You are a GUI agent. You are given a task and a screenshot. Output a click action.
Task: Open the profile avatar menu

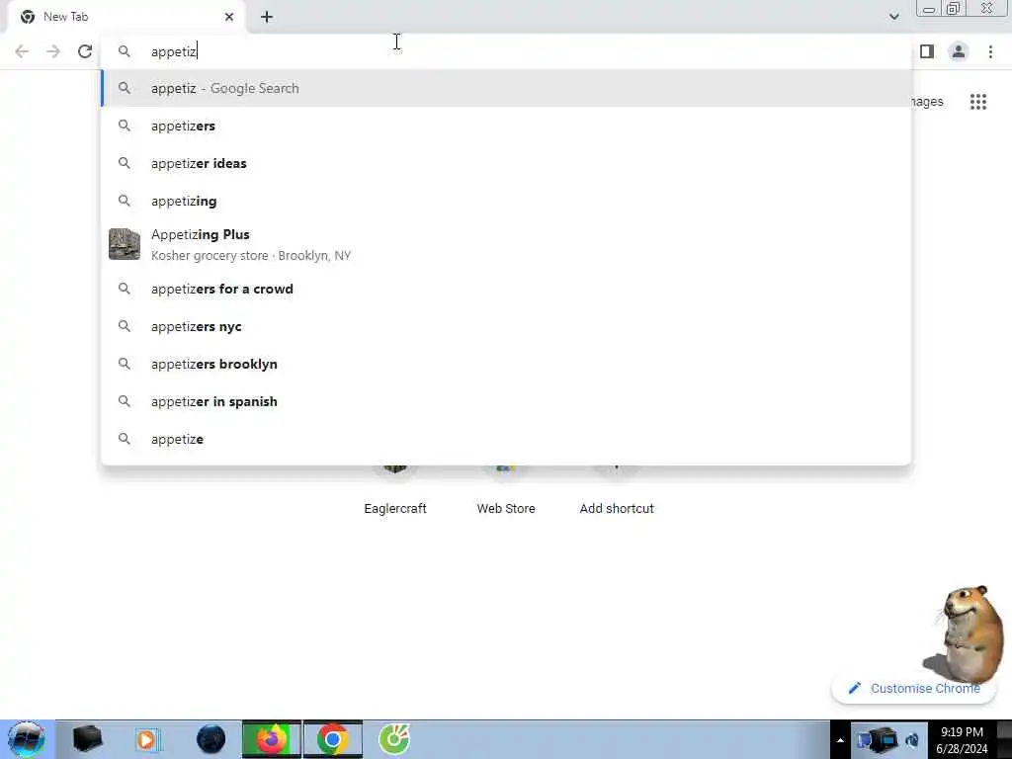tap(959, 51)
